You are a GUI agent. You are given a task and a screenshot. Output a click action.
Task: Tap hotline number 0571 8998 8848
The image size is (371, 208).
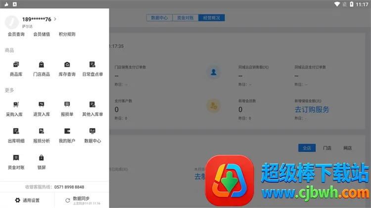(69, 187)
